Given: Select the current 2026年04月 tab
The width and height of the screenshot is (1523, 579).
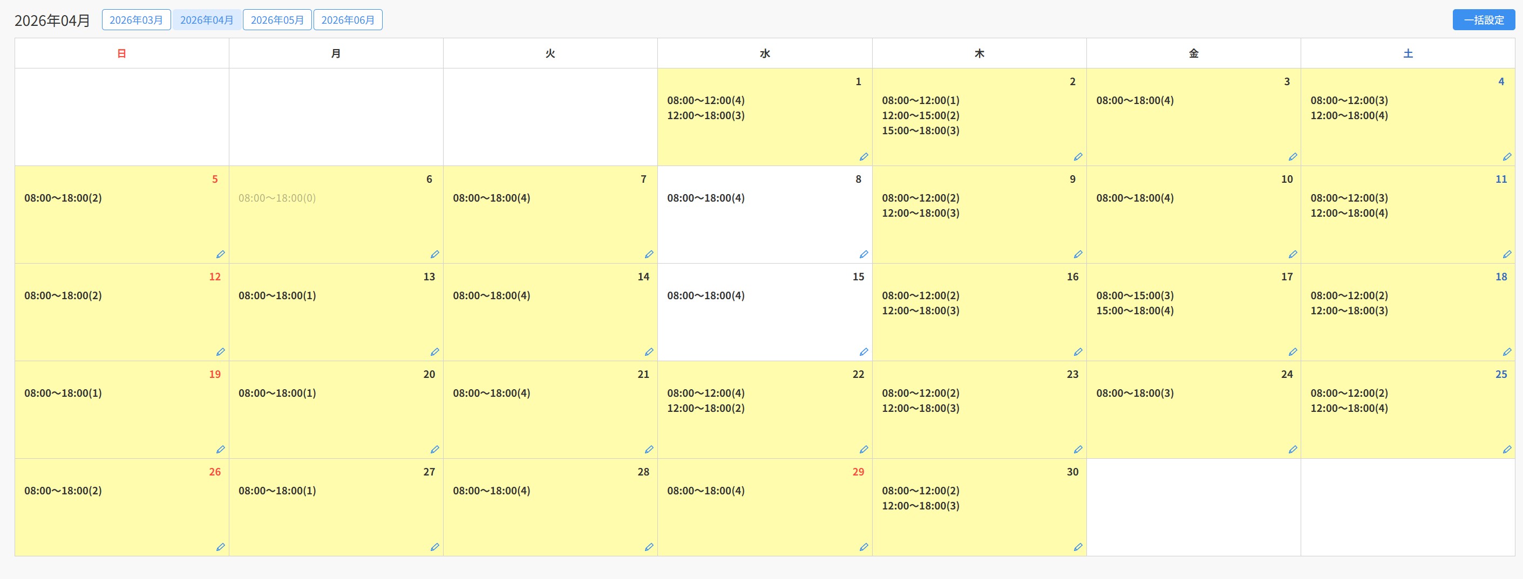Looking at the screenshot, I should click(206, 20).
